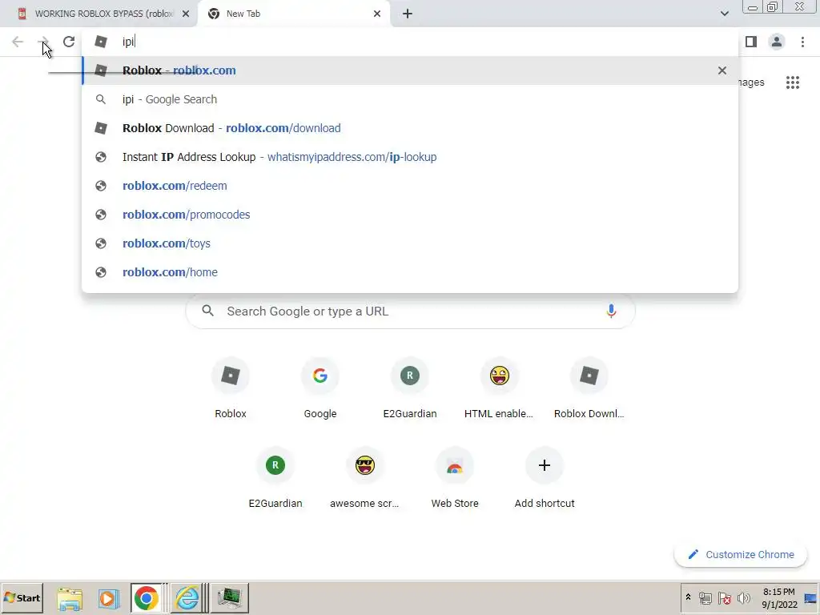
Task: Open the Roblox shortcut tile
Action: pos(231,390)
